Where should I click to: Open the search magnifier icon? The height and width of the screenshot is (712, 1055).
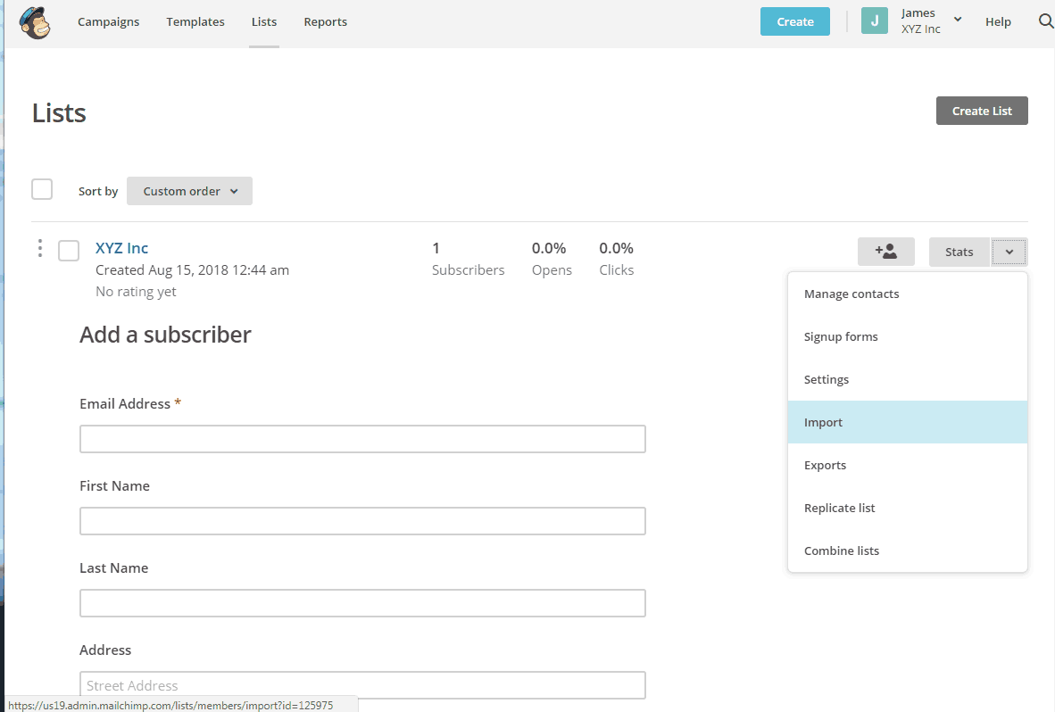[x=1045, y=21]
